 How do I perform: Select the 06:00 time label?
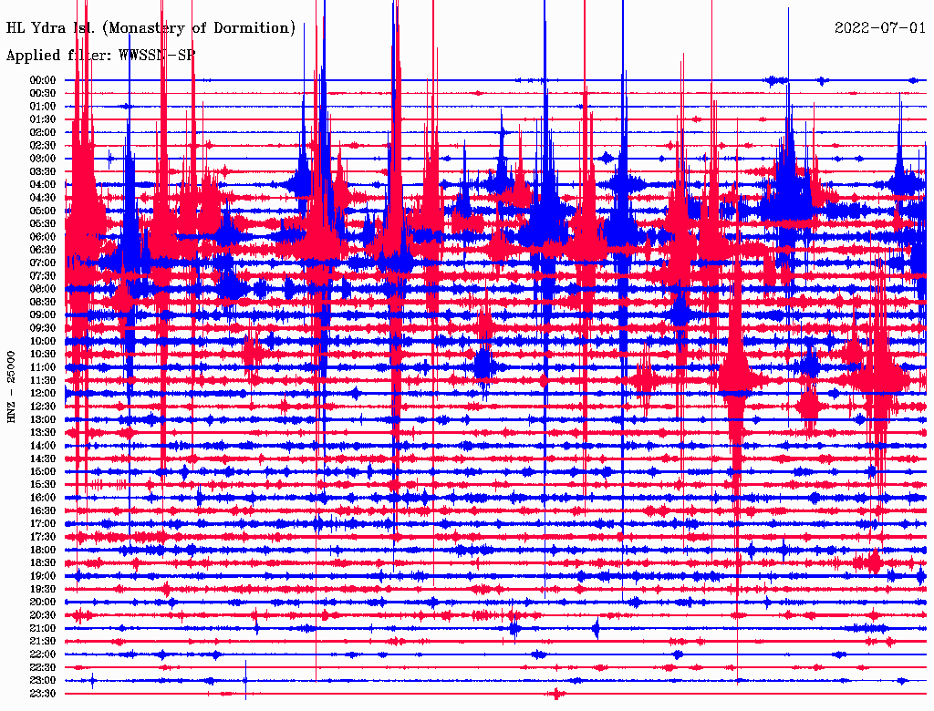pos(43,237)
